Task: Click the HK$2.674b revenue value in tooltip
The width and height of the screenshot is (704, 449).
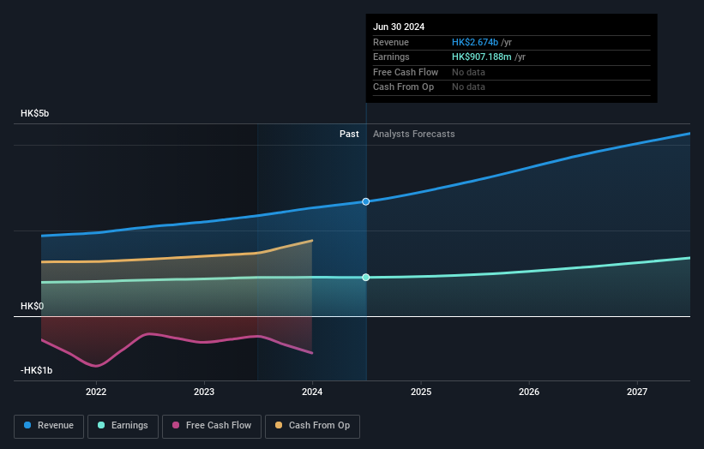Action: tap(475, 42)
